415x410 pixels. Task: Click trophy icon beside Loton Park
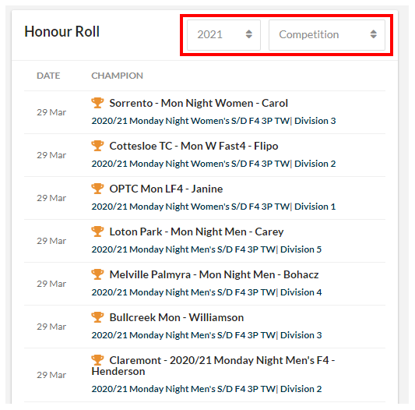pyautogui.click(x=97, y=232)
